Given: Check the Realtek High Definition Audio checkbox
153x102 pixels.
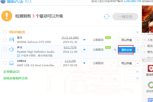Looking at the screenshot, I should coord(5,49).
